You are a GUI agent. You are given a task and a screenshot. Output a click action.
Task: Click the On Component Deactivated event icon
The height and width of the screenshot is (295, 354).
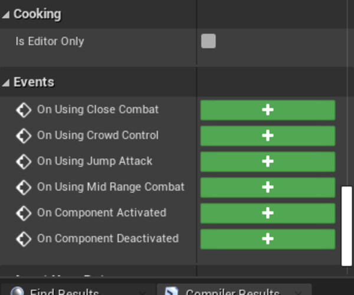[x=24, y=238]
